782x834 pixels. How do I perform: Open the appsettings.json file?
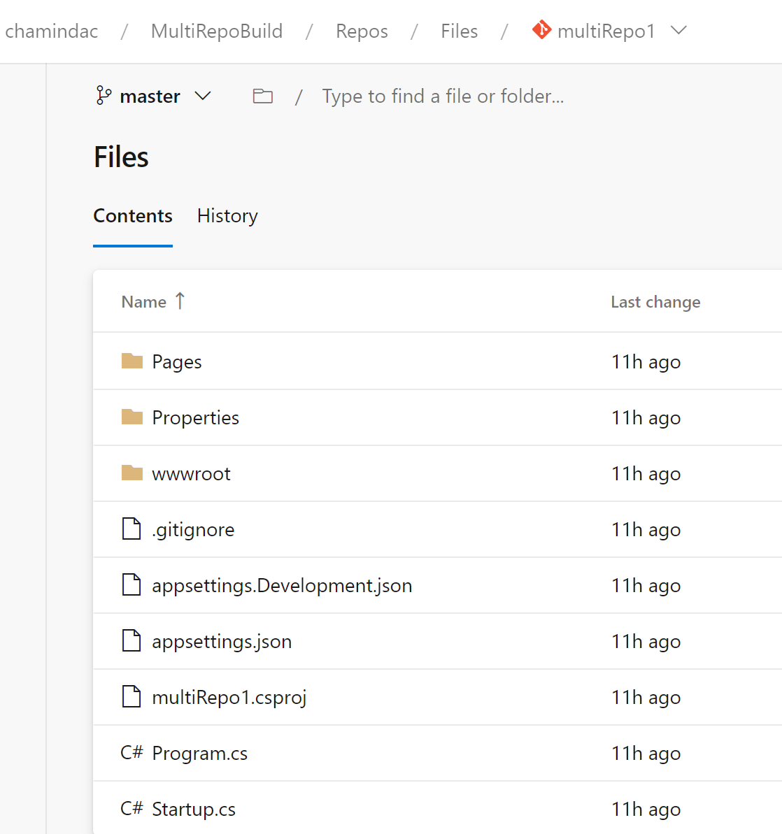click(222, 641)
